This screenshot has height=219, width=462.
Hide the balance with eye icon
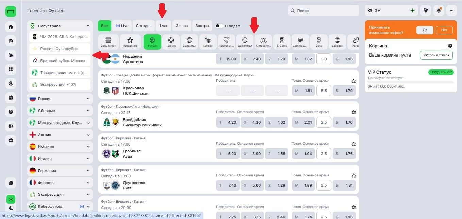(370, 11)
